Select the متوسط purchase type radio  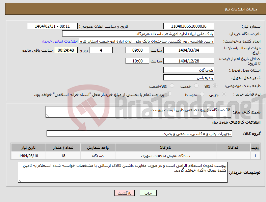202,94
